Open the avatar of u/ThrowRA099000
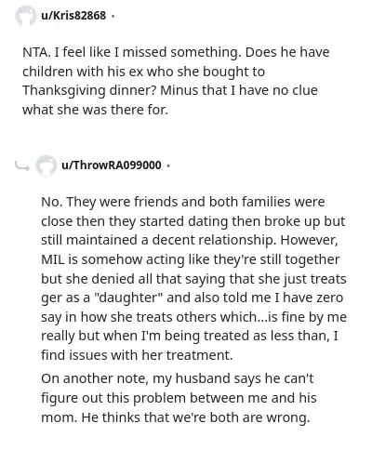Image resolution: width=372 pixels, height=450 pixels. coord(46,165)
